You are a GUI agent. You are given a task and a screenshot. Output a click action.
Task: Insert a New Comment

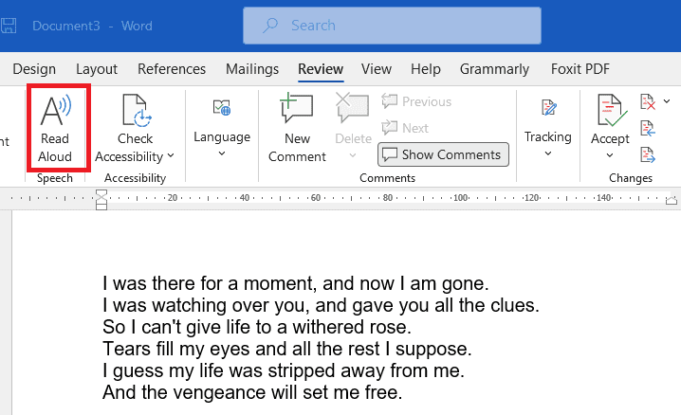(297, 127)
